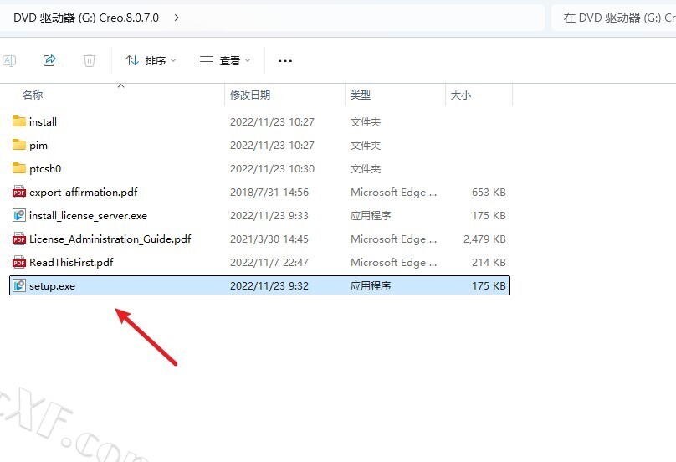
Task: Click the 应用程序 type of install_license_server.exe
Action: pyautogui.click(x=371, y=216)
